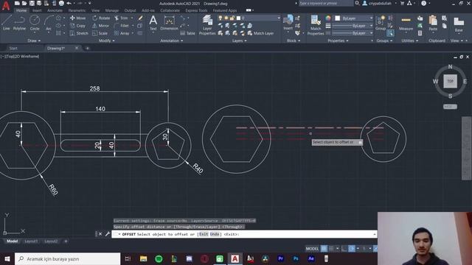Expand the Modify panel
The height and width of the screenshot is (265, 472).
(x=106, y=40)
